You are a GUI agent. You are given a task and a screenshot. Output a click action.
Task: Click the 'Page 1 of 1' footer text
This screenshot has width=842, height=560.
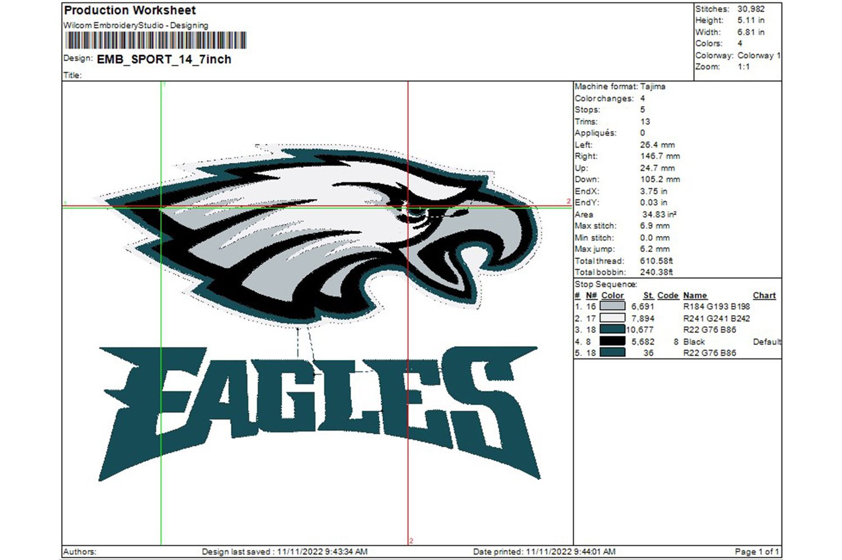757,552
